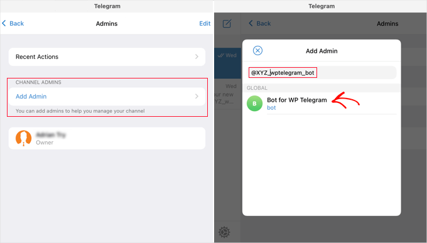
Task: Click the "GLOBAL" results header
Action: (257, 88)
